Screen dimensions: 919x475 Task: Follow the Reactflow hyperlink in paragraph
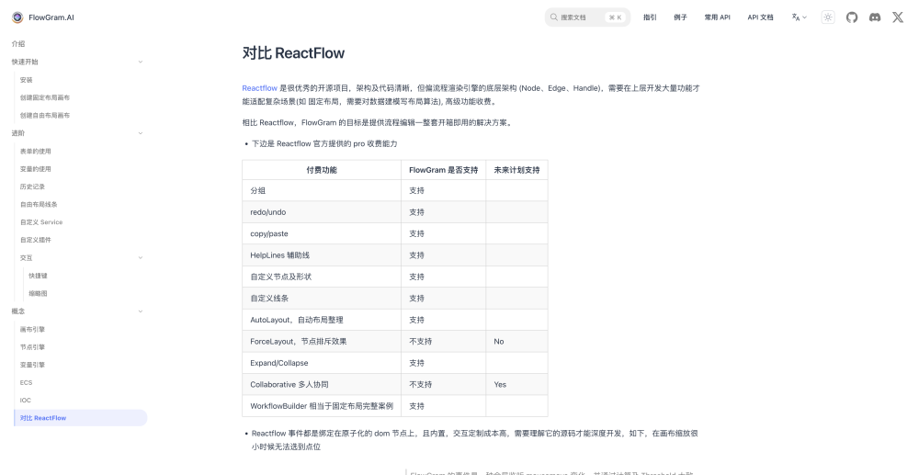[x=260, y=88]
